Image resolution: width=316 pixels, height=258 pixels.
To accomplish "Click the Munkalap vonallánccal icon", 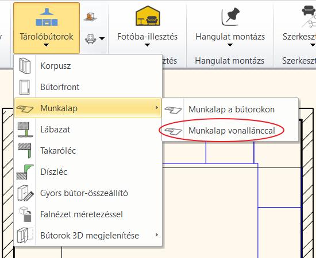I will (x=173, y=131).
